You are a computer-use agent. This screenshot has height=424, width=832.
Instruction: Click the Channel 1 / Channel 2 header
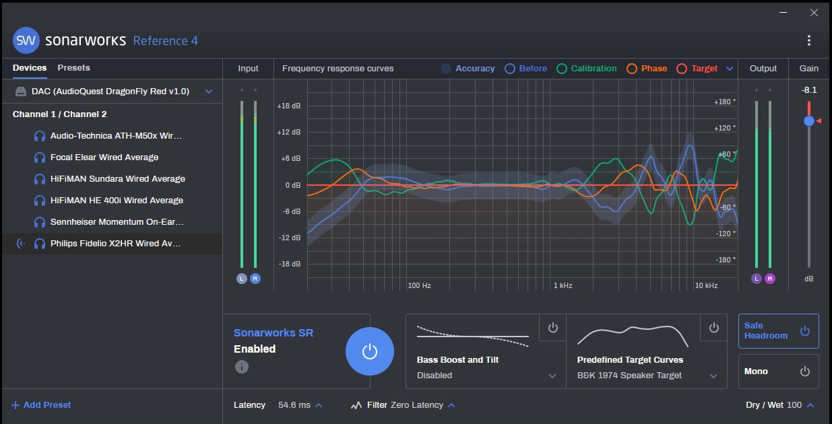tap(60, 114)
